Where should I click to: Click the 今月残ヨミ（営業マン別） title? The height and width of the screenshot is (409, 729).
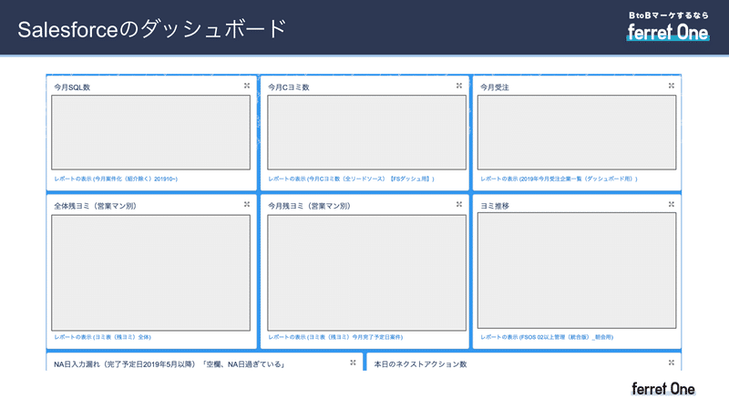point(309,206)
